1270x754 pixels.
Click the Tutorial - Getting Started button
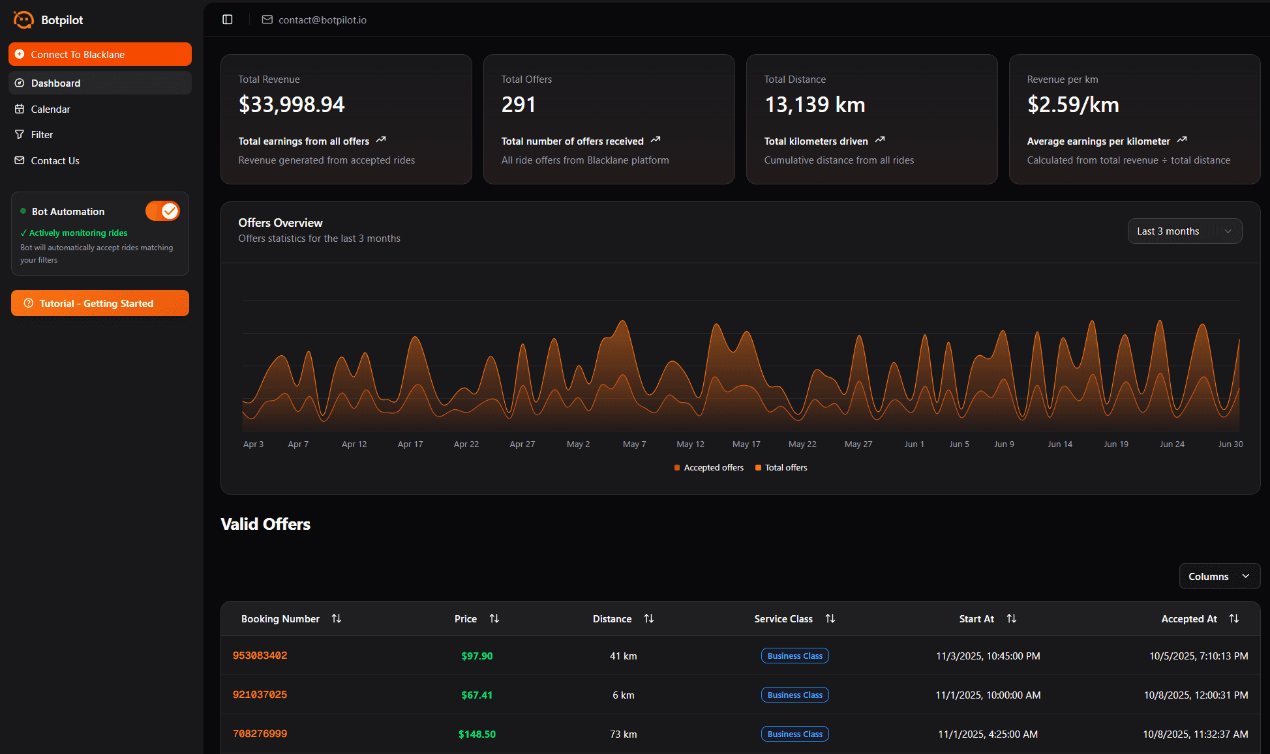(x=100, y=303)
